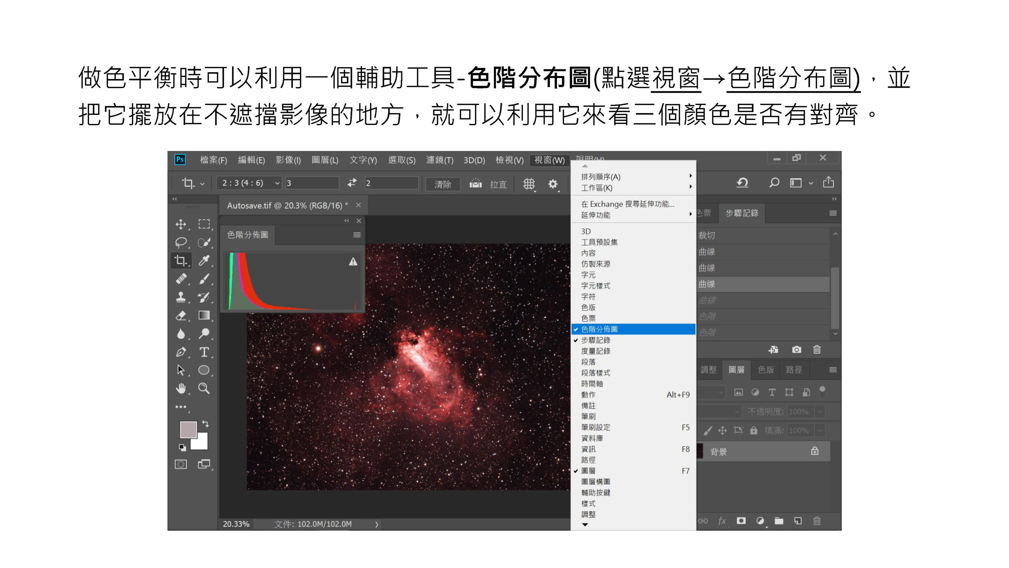Image resolution: width=1009 pixels, height=568 pixels.
Task: Switch to the 色版 channels tab
Action: point(766,370)
